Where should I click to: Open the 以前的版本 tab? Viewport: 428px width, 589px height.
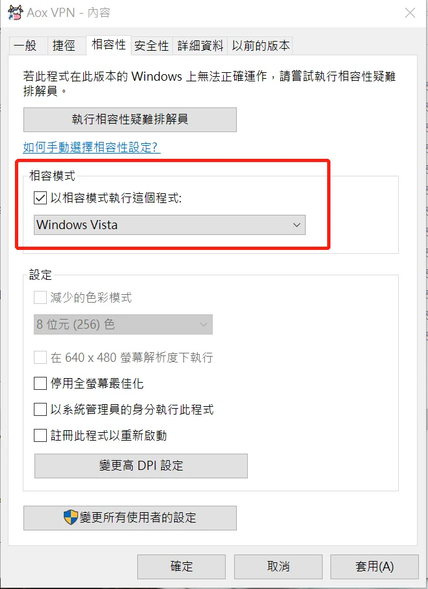point(261,46)
